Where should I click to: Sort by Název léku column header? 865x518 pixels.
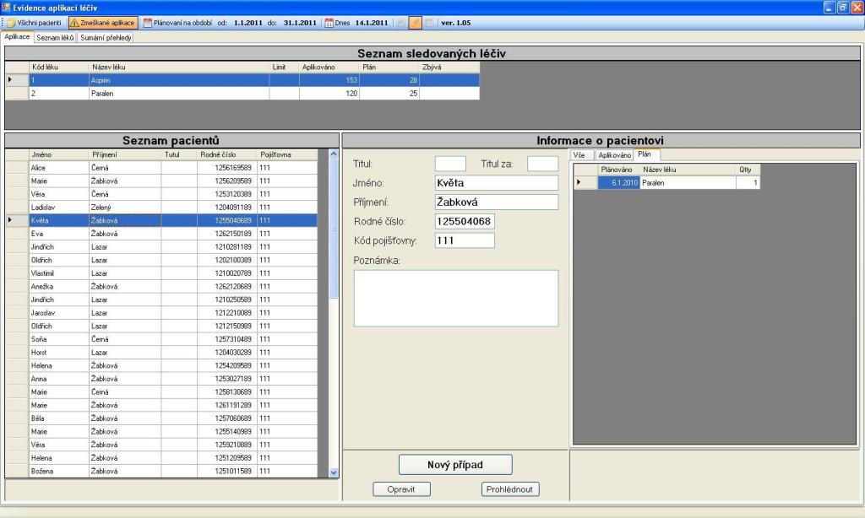tap(179, 67)
